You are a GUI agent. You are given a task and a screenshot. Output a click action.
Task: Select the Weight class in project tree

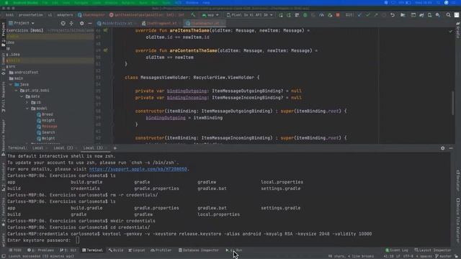[45, 138]
